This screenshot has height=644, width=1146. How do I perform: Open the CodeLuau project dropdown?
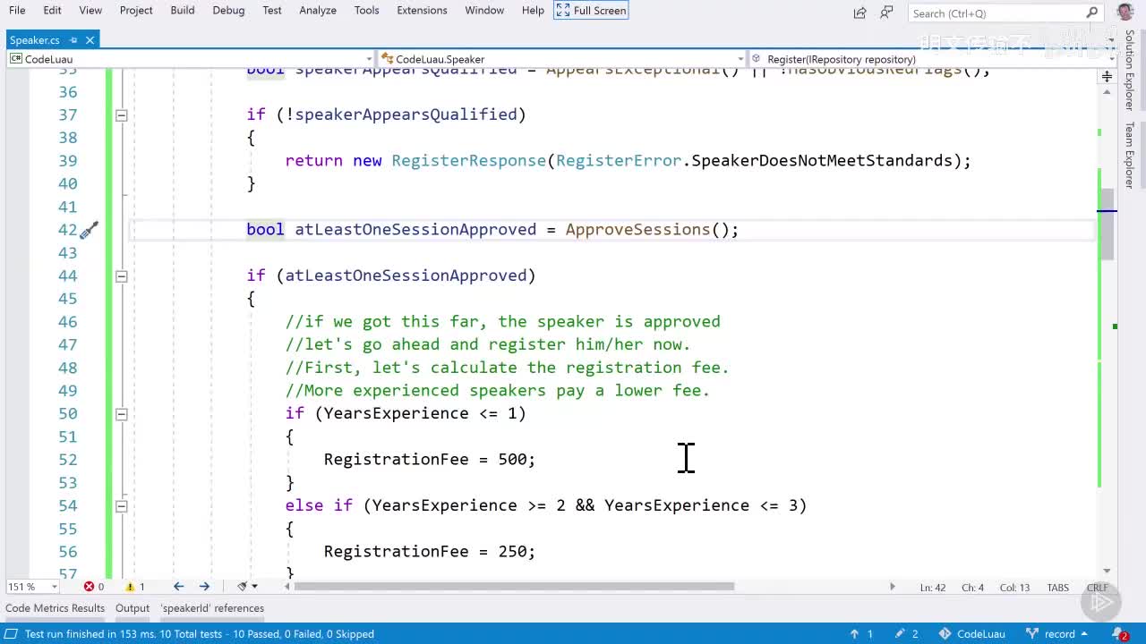click(191, 59)
